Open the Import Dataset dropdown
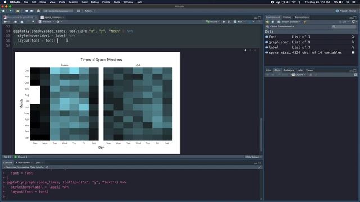 289,22
